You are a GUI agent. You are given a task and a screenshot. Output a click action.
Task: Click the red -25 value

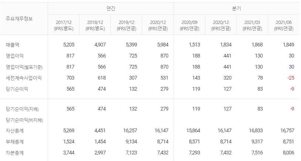(291, 78)
